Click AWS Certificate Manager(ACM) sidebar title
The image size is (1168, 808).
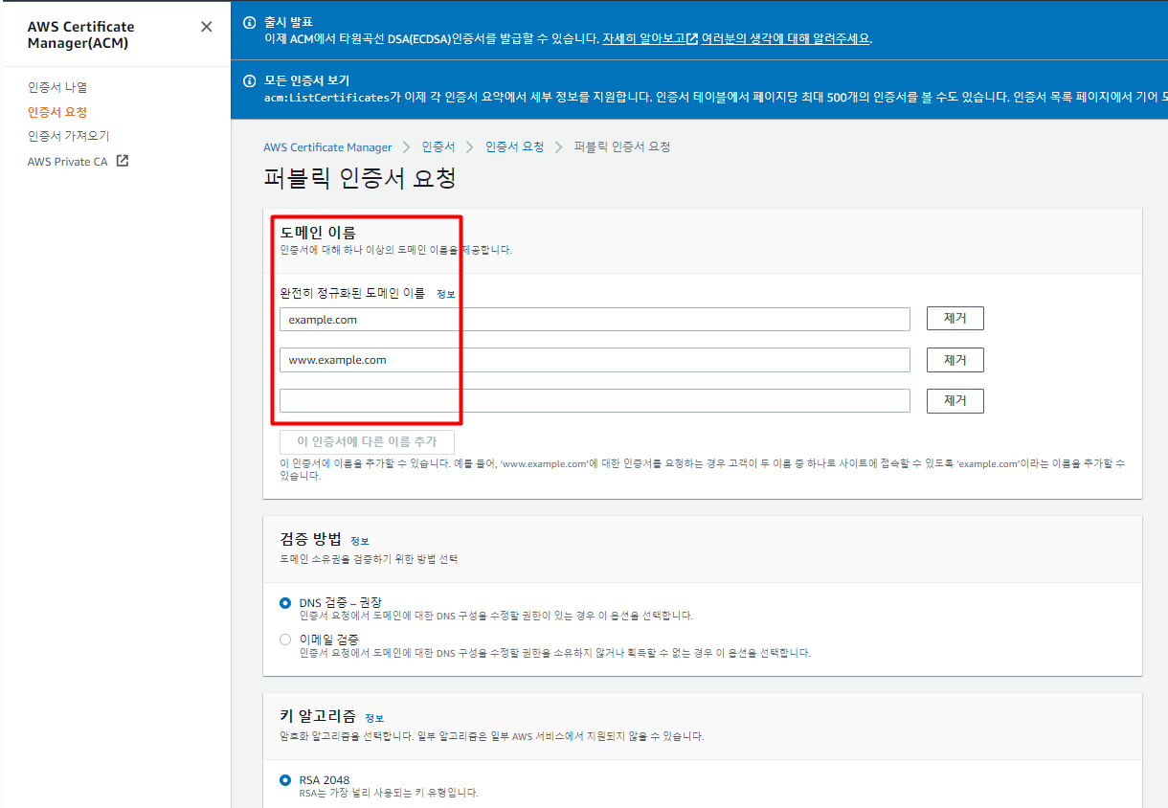click(x=81, y=34)
